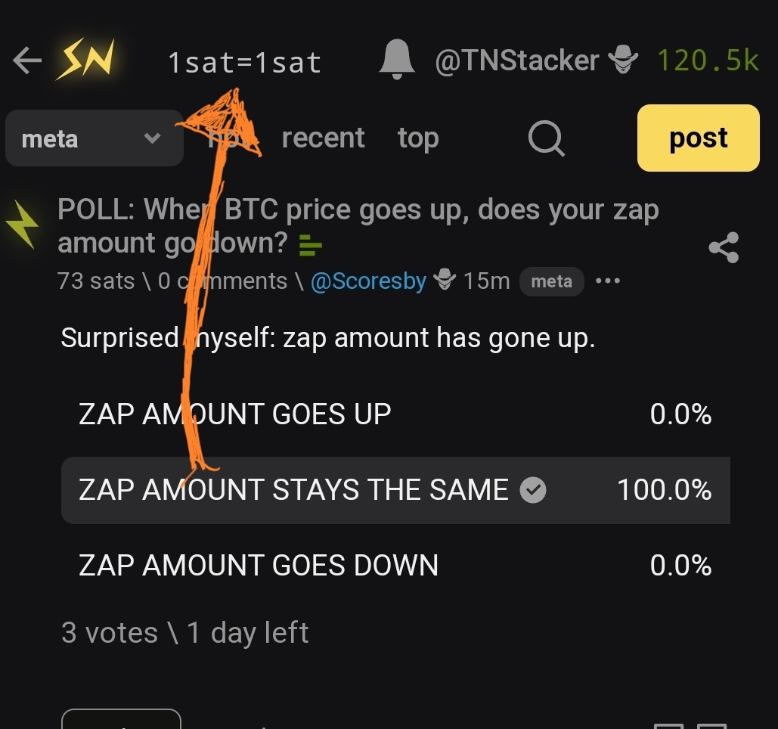
Task: Share the poll using the share icon
Action: pos(724,247)
